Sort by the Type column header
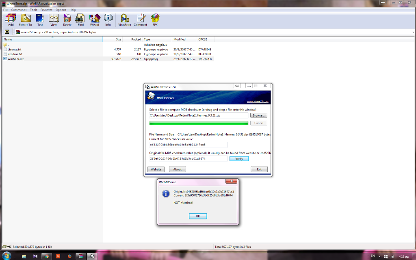This screenshot has width=416, height=260. coord(157,39)
